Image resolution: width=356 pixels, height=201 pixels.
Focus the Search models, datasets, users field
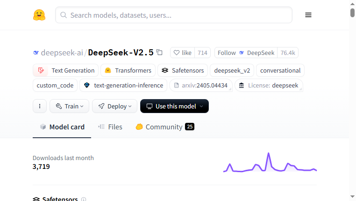coord(174,15)
